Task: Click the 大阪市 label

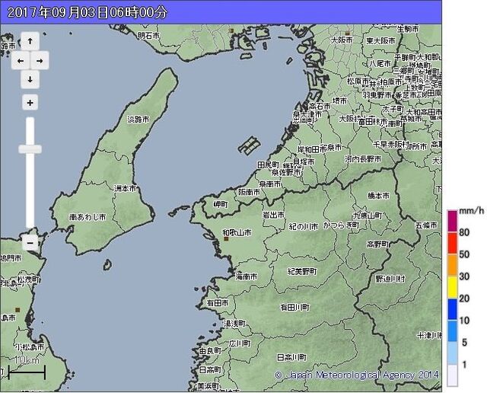Action: coord(342,40)
